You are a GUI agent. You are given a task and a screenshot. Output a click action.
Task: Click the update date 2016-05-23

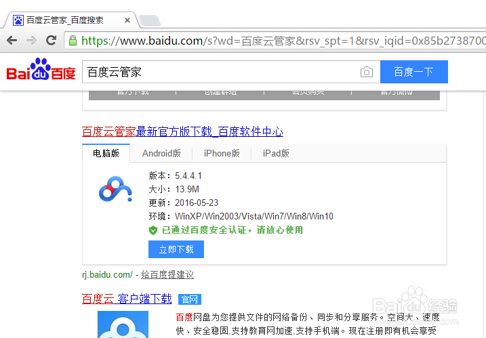[197, 203]
